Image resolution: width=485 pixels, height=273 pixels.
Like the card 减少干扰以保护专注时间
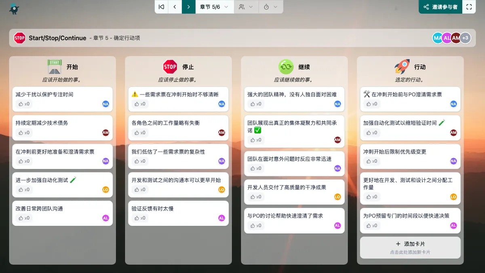pyautogui.click(x=24, y=104)
